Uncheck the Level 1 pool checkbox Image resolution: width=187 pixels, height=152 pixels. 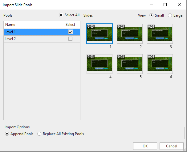tap(70, 32)
